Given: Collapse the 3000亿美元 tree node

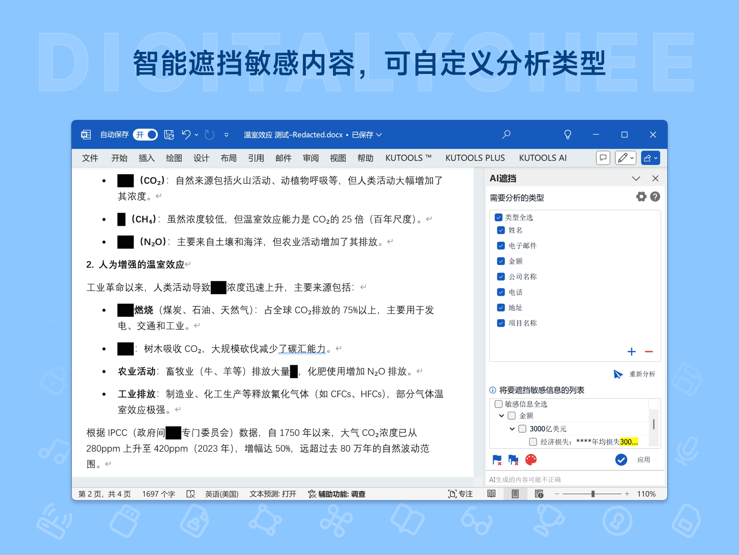Looking at the screenshot, I should pyautogui.click(x=512, y=429).
